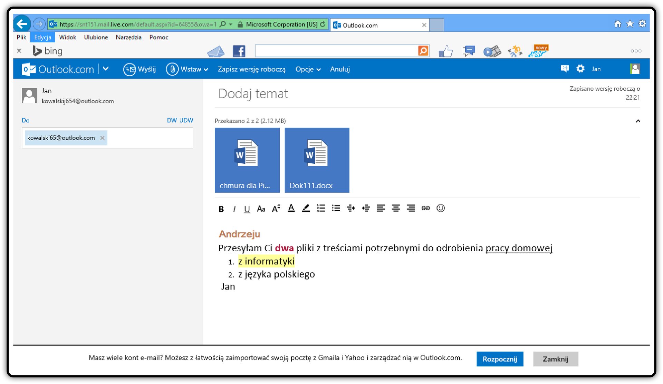Open the Widok menu
Viewport: 663px width, 384px height.
click(x=67, y=37)
